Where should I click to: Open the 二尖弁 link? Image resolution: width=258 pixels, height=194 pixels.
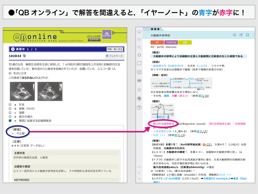click(x=202, y=66)
